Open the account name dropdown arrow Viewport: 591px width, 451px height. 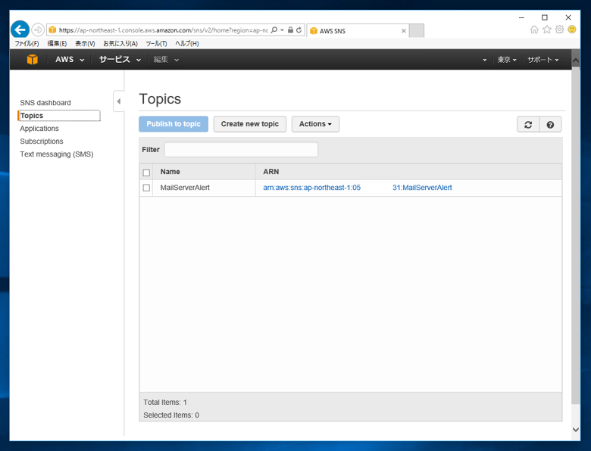click(484, 60)
